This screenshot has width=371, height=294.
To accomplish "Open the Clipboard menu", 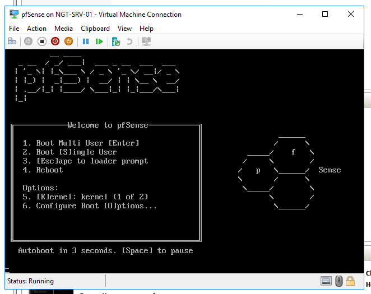I will coord(95,29).
